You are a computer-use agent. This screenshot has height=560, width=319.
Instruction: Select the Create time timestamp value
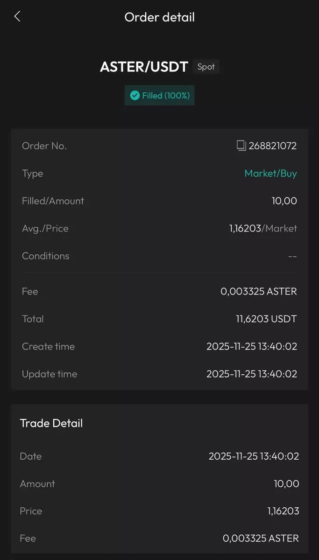251,347
